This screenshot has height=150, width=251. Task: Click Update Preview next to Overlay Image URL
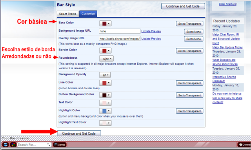(151, 39)
